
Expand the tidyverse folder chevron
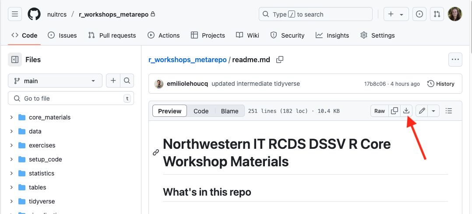click(x=11, y=201)
